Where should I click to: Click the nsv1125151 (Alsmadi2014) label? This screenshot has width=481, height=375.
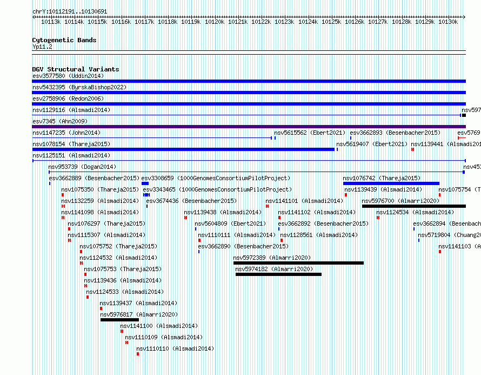(x=71, y=155)
